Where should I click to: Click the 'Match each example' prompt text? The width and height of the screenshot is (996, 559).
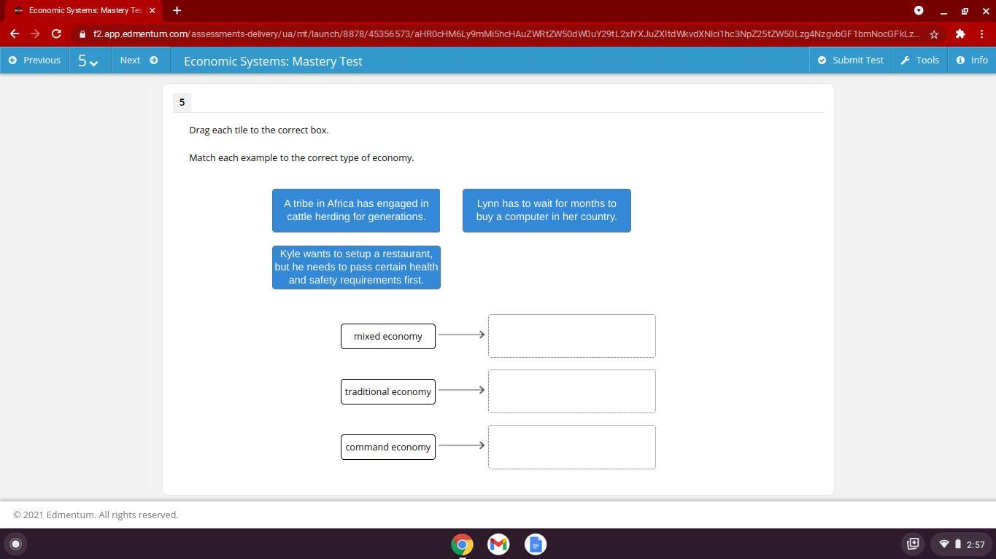[x=301, y=157]
